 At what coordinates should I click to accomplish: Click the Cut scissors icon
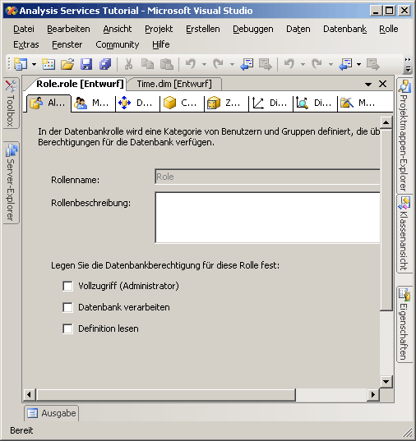(128, 64)
